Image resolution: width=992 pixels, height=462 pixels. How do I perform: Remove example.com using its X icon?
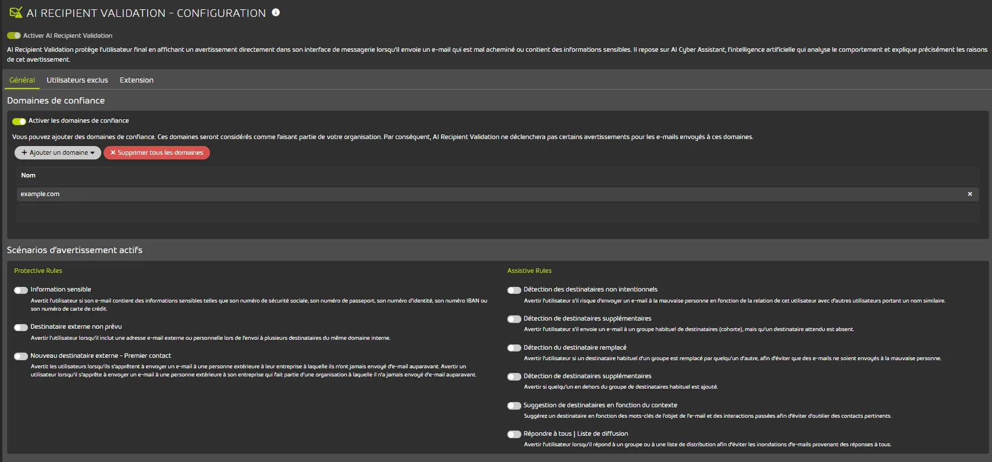pyautogui.click(x=970, y=194)
